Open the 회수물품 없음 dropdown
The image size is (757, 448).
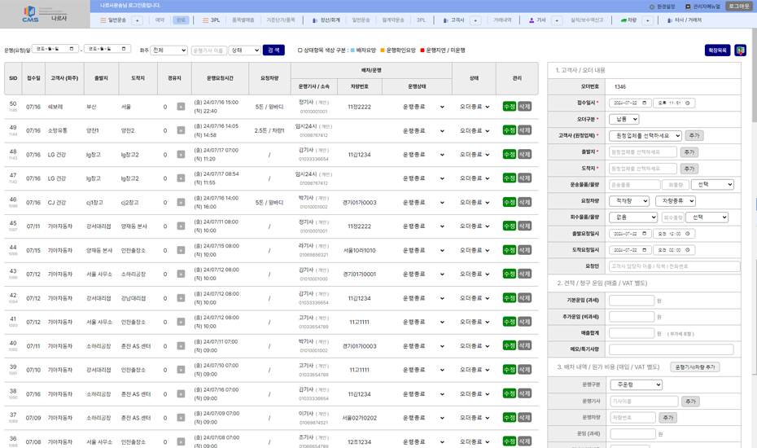click(633, 217)
